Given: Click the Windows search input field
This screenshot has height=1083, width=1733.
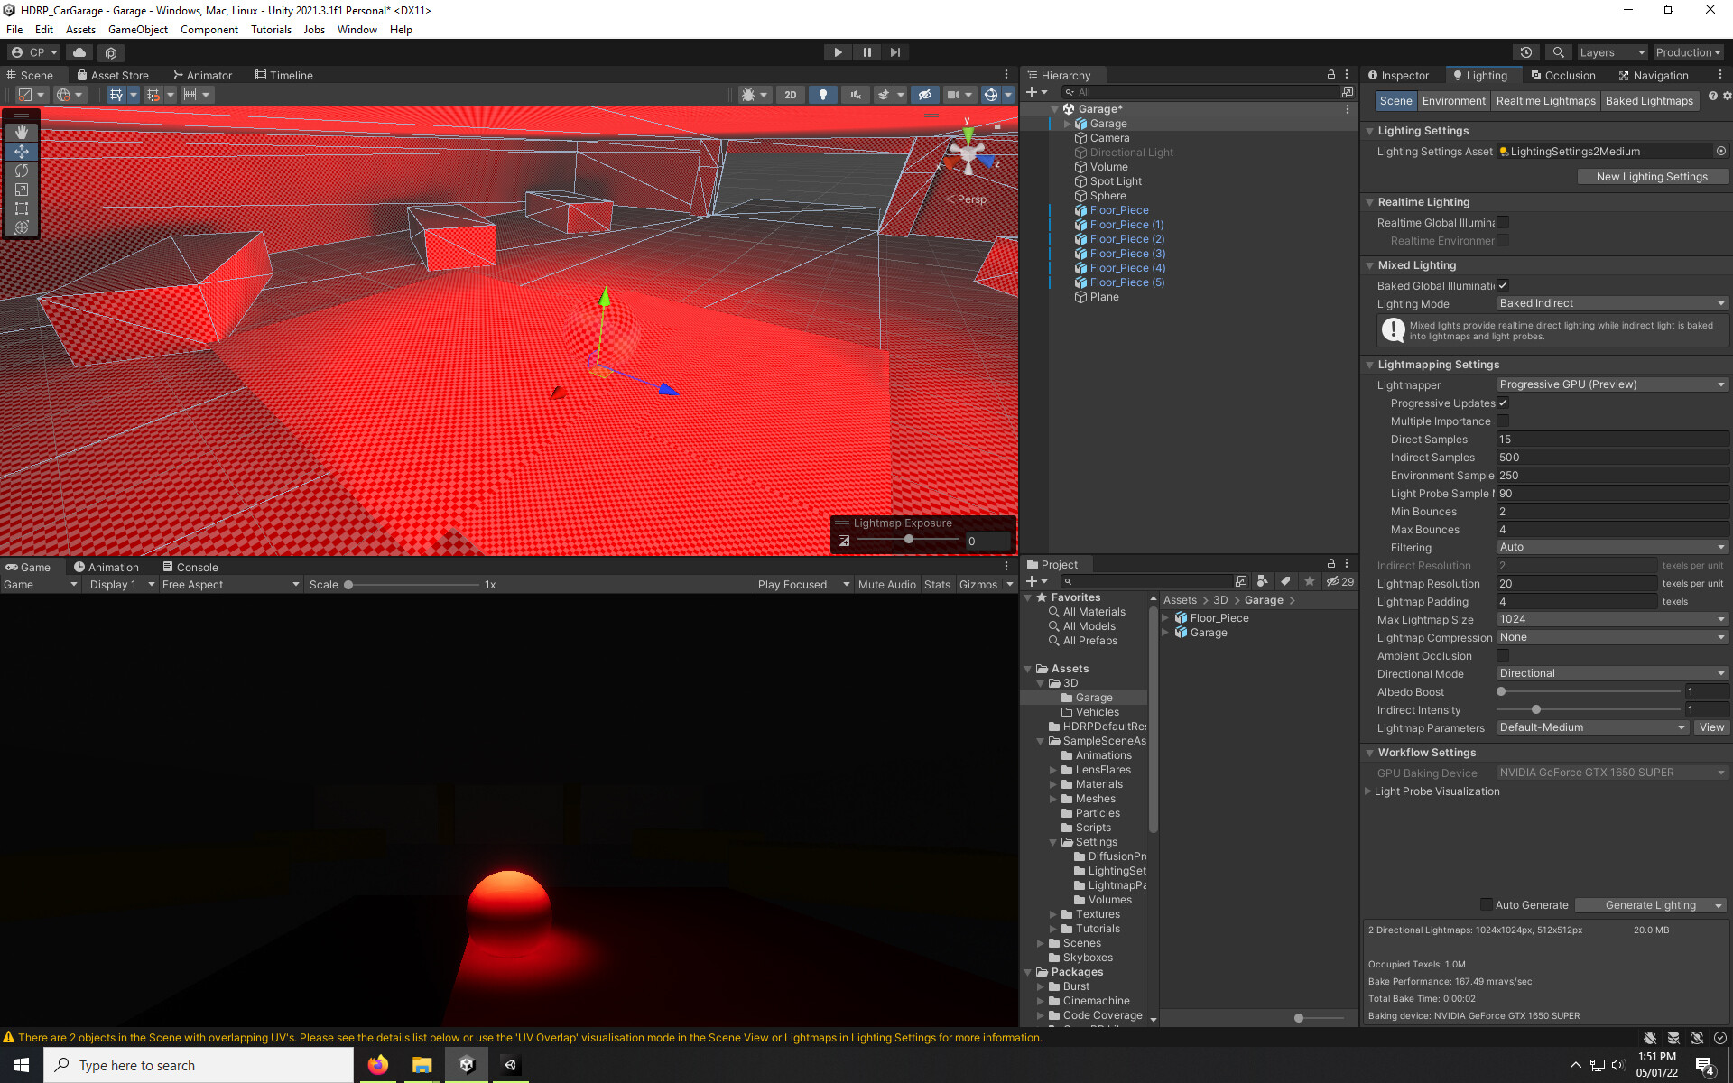Looking at the screenshot, I should [x=199, y=1065].
